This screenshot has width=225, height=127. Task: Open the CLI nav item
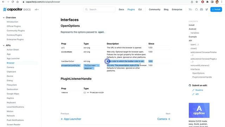140,10
